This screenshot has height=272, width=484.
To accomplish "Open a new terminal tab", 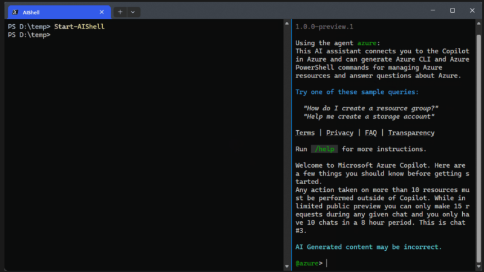I will [120, 12].
